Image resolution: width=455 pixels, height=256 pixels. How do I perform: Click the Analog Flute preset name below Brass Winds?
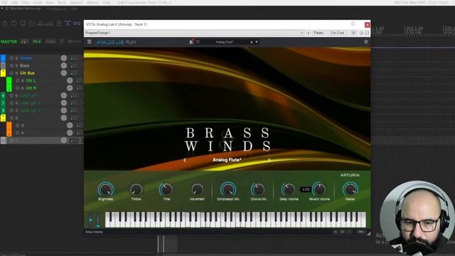click(x=227, y=160)
